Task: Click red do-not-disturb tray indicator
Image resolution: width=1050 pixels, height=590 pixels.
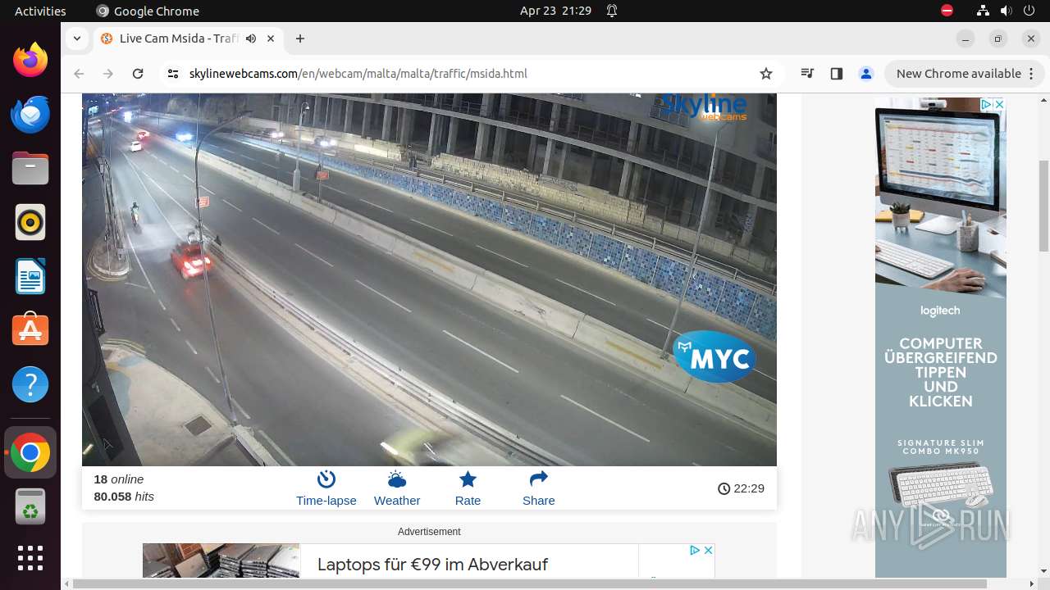Action: coord(947,11)
